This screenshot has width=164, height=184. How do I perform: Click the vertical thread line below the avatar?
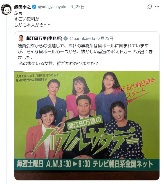click(6, 100)
